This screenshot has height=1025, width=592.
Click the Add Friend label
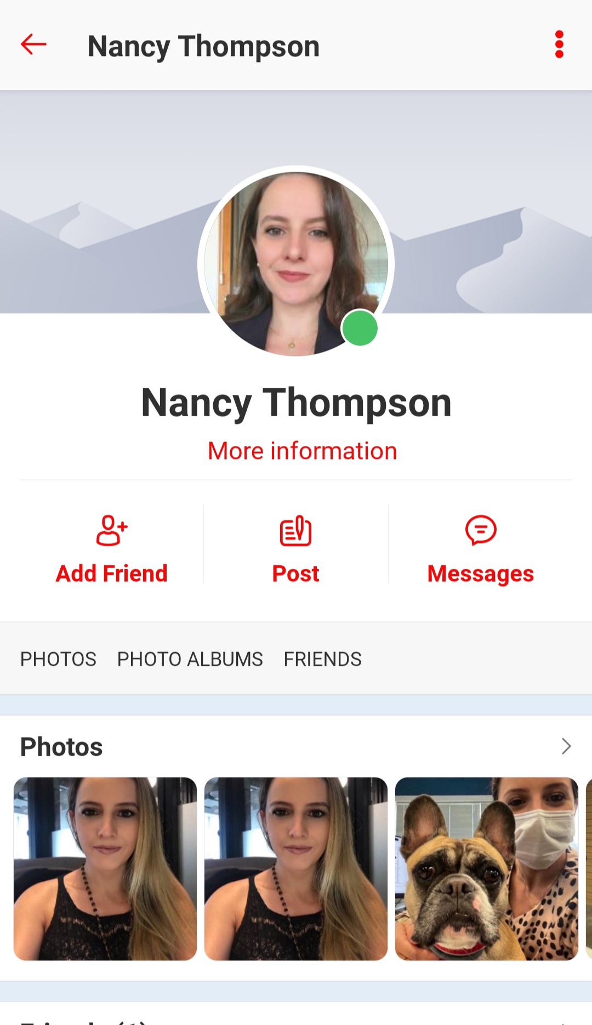(111, 574)
